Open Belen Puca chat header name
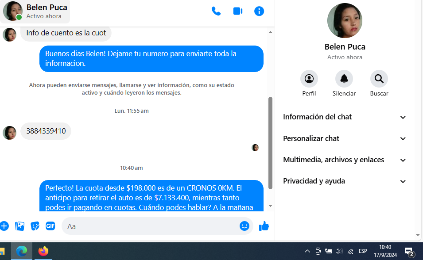Image resolution: width=423 pixels, height=260 pixels. [x=47, y=7]
